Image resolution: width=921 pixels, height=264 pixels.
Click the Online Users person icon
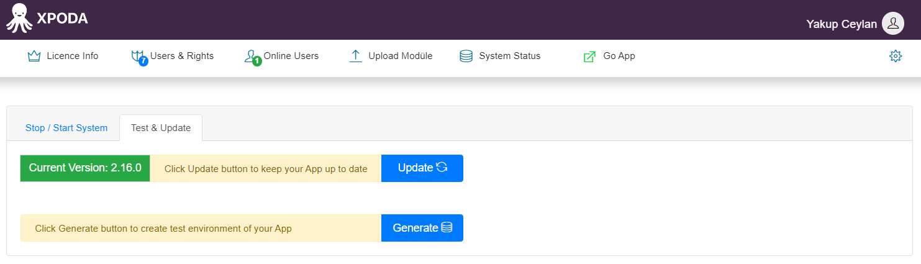[x=252, y=58]
